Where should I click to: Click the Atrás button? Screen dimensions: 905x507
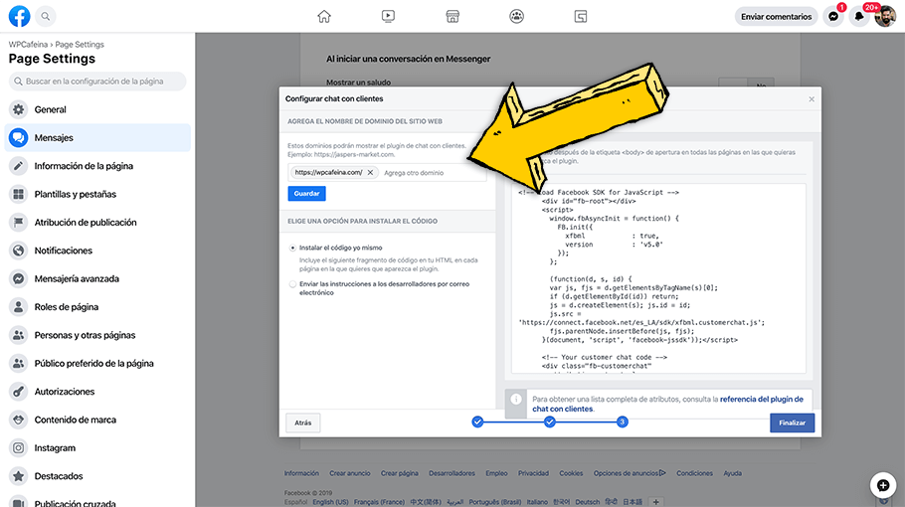pyautogui.click(x=303, y=422)
